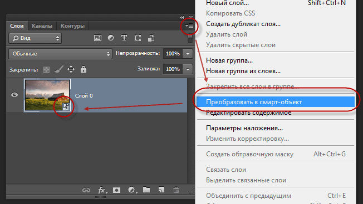The height and width of the screenshot is (204, 363).
Task: Choose Удалить скрытые слои menu item
Action: click(276, 45)
